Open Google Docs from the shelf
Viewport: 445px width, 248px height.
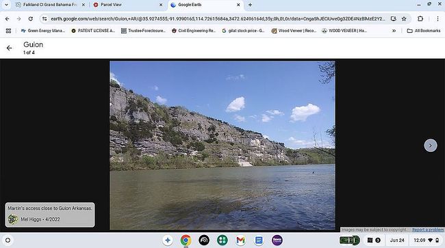(x=259, y=240)
